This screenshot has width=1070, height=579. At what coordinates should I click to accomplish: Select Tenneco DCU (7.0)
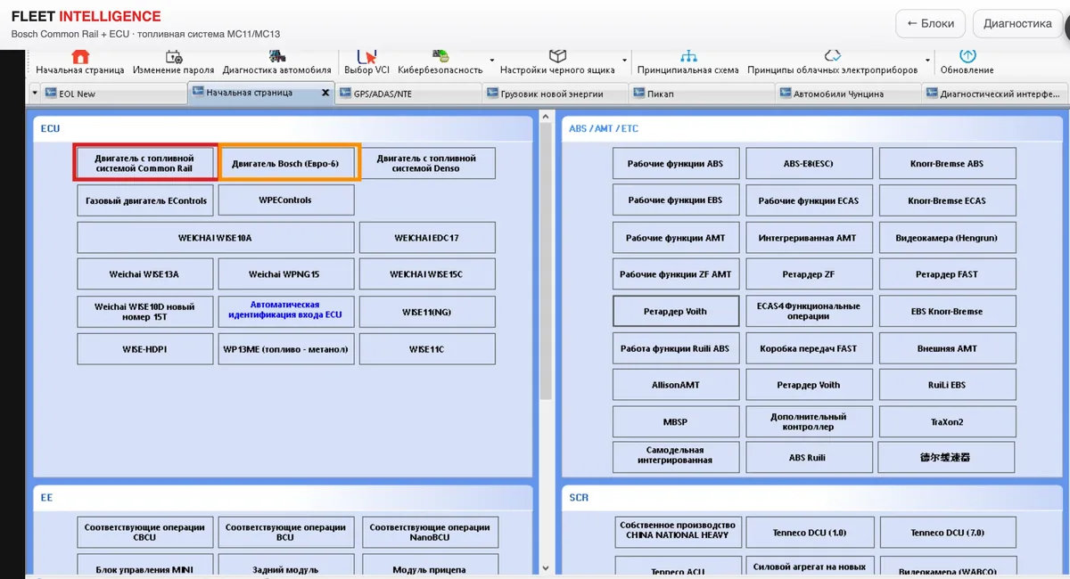click(x=947, y=533)
